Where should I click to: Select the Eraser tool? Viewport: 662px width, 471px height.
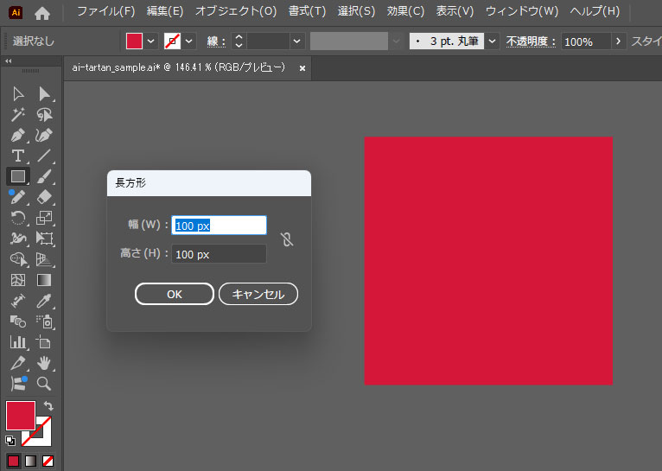(x=44, y=197)
